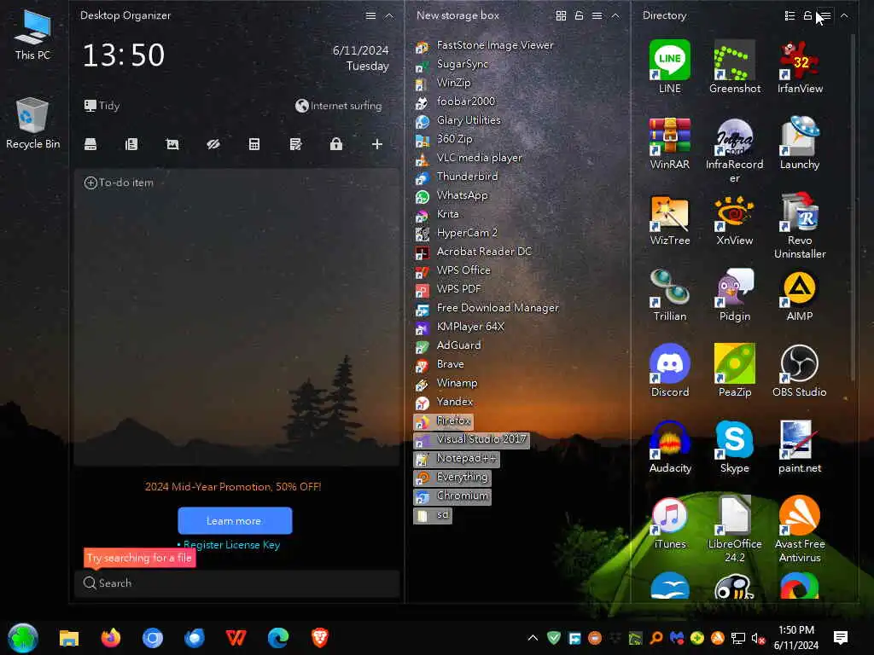Image resolution: width=874 pixels, height=655 pixels.
Task: Open FastStone Image Viewer shortcut
Action: 485,46
